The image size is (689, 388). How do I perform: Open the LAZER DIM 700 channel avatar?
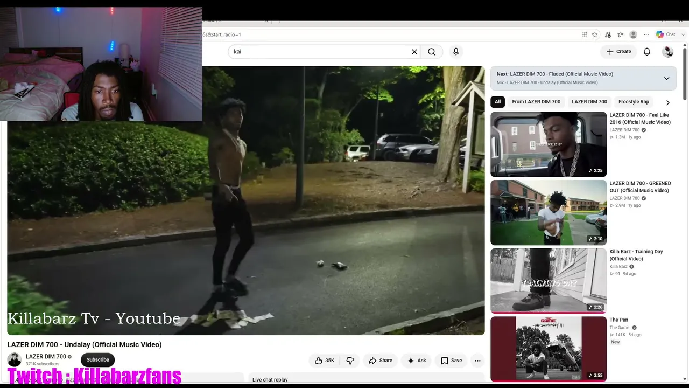pos(15,359)
